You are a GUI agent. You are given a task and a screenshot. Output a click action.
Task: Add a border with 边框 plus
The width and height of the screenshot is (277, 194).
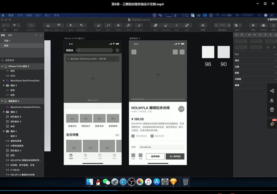click(276, 67)
